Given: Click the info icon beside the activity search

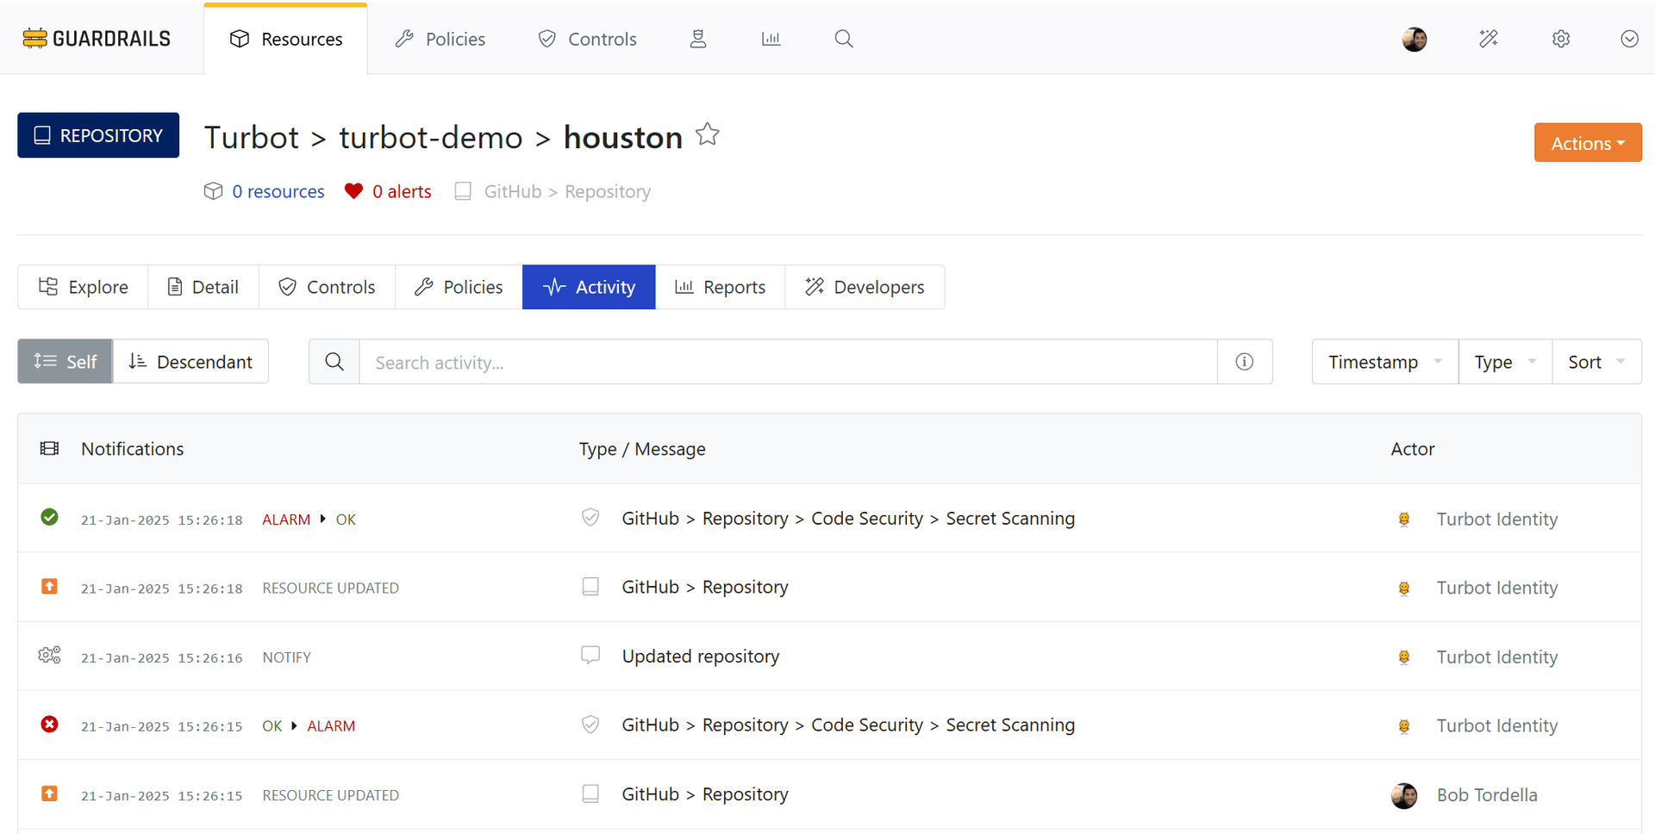Looking at the screenshot, I should tap(1244, 361).
